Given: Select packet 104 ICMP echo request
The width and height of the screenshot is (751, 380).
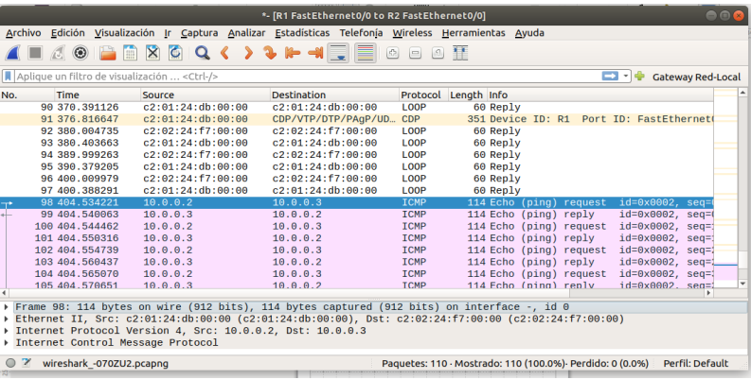Looking at the screenshot, I should coord(356,274).
